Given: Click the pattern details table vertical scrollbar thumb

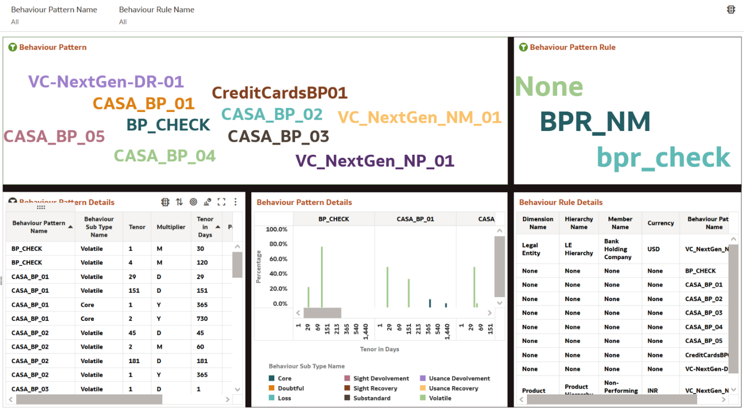Looking at the screenshot, I should coord(237,264).
